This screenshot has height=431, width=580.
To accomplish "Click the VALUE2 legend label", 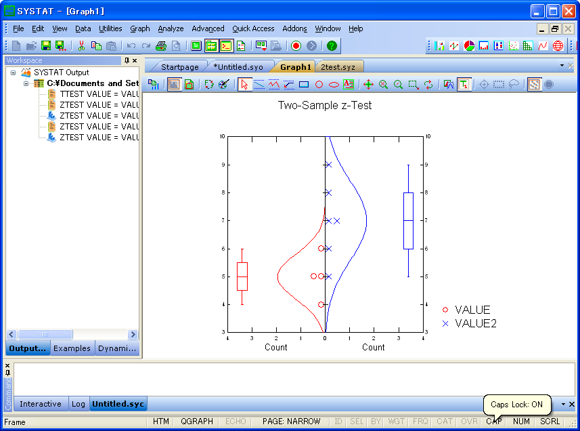I will pyautogui.click(x=475, y=324).
